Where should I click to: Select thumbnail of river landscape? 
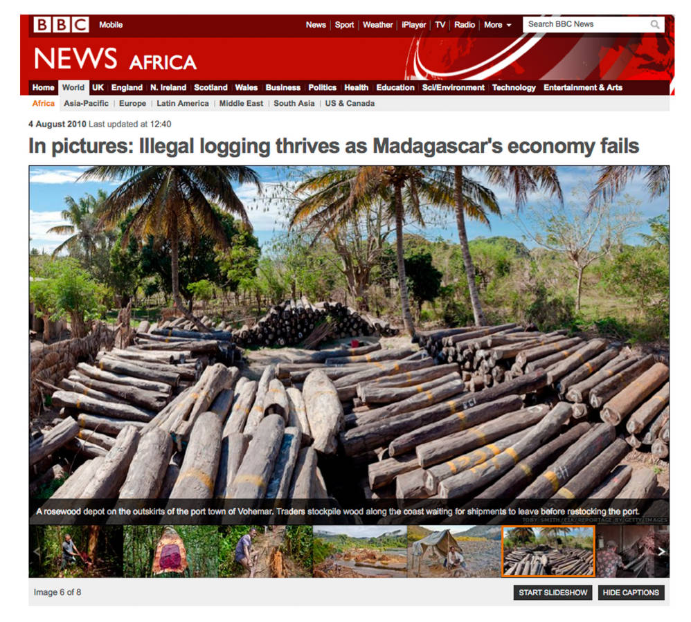pyautogui.click(x=359, y=551)
